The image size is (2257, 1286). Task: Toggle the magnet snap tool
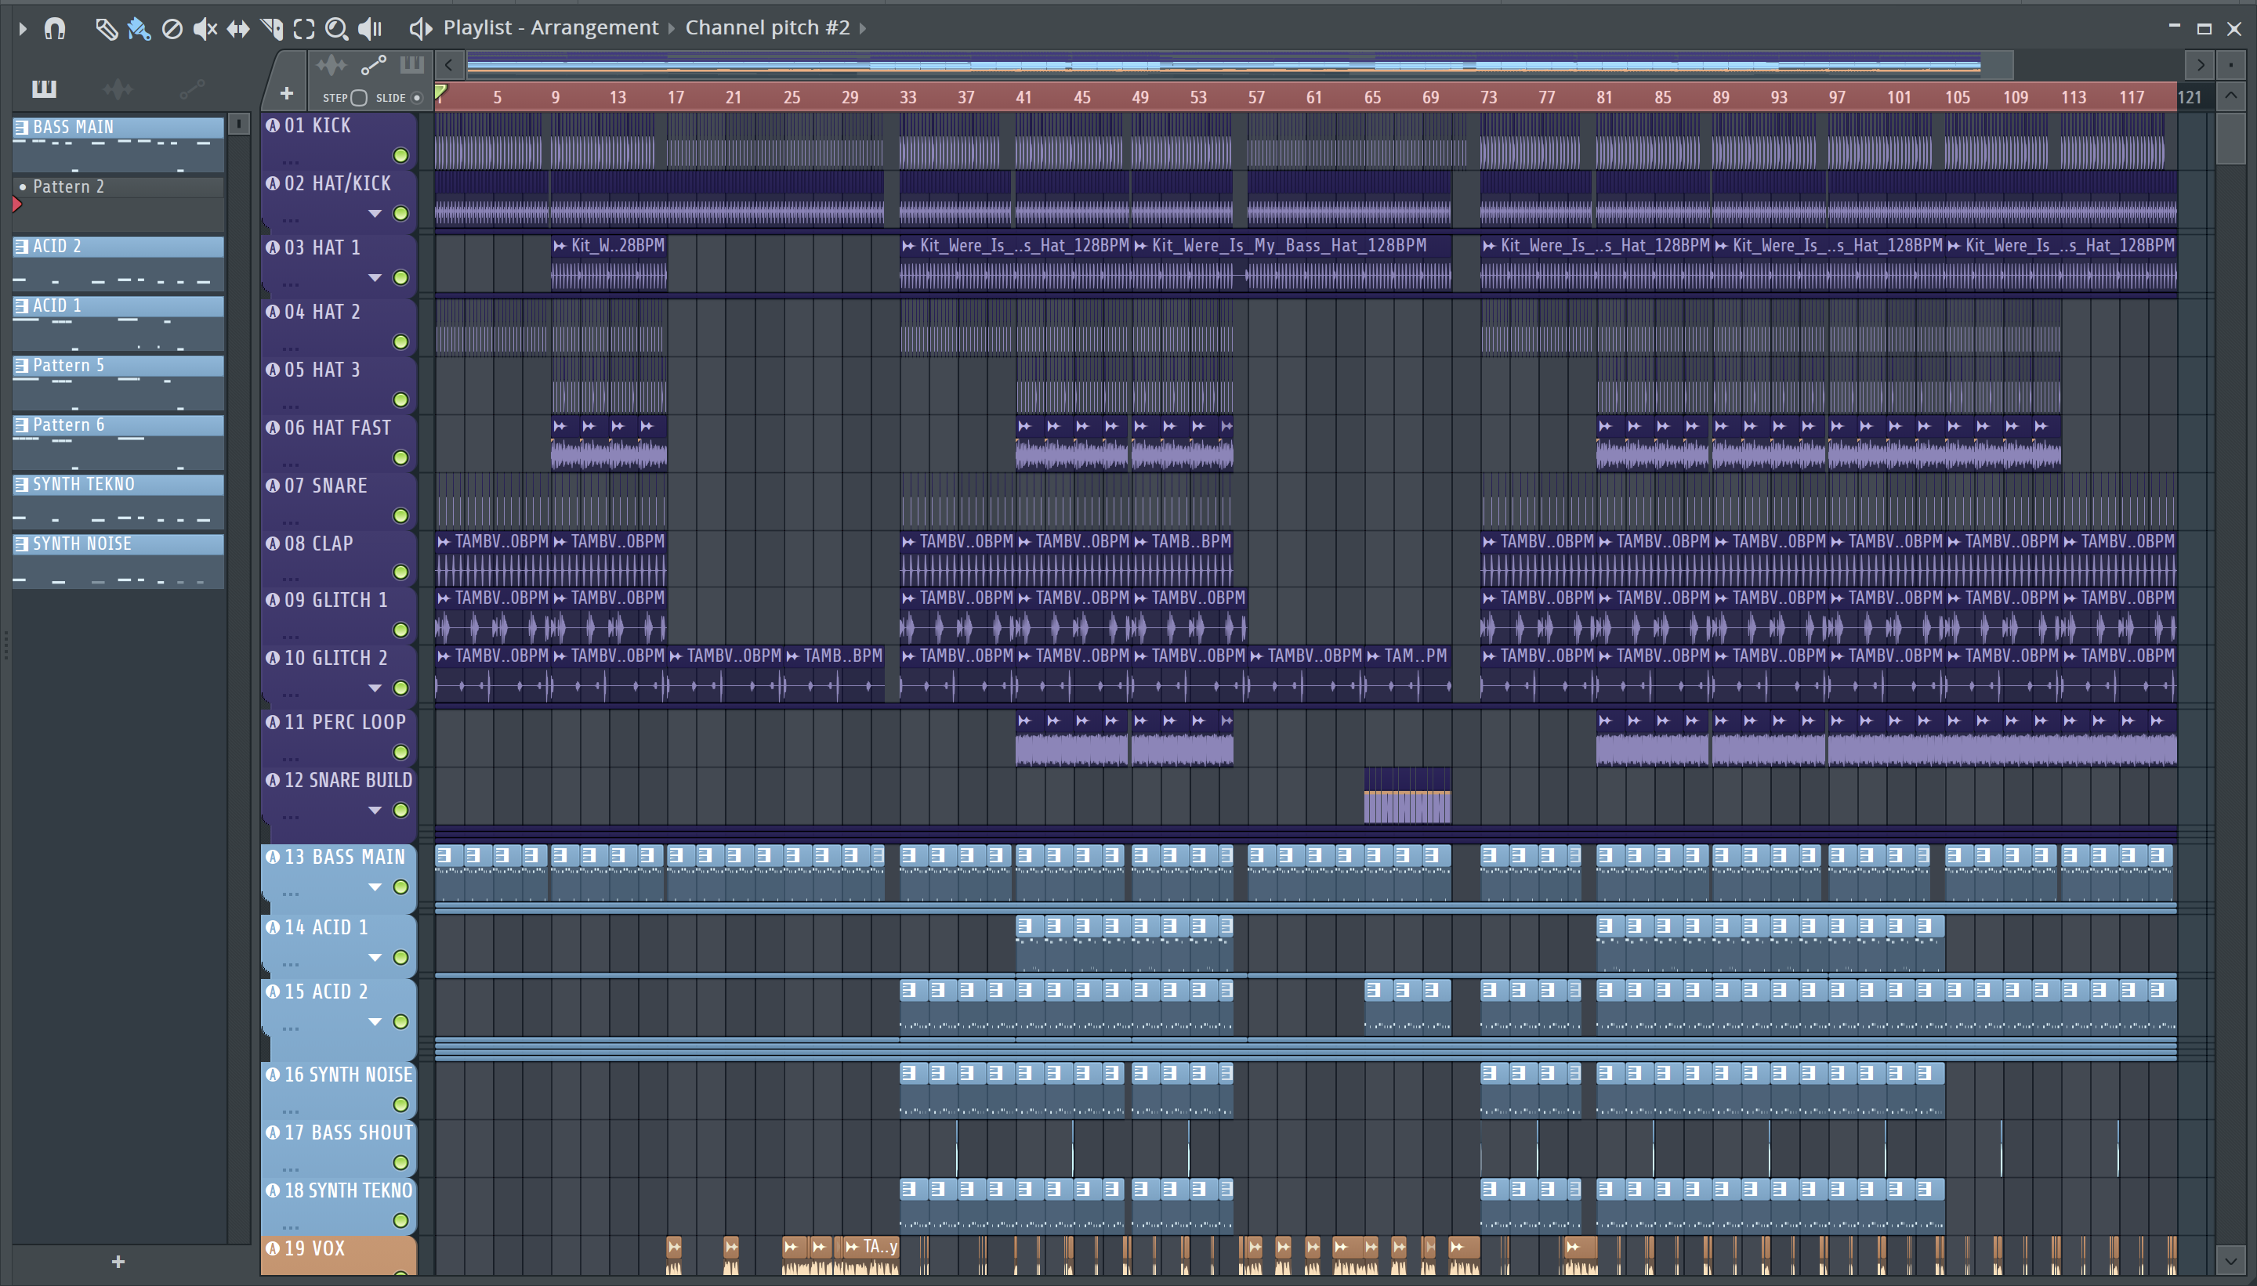click(55, 29)
